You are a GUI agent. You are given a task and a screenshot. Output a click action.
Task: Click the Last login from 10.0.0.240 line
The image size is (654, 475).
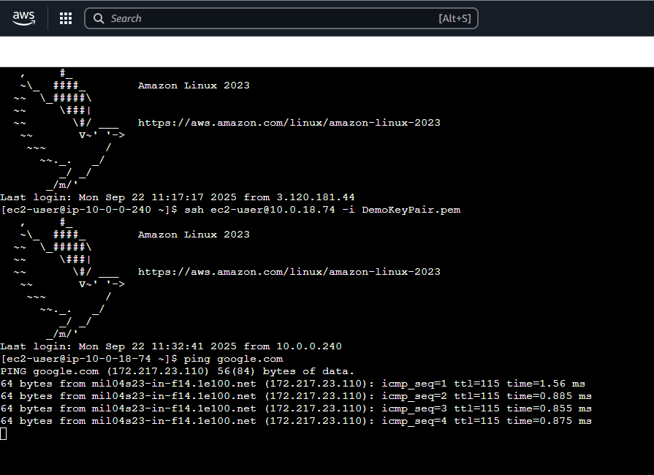pos(170,346)
